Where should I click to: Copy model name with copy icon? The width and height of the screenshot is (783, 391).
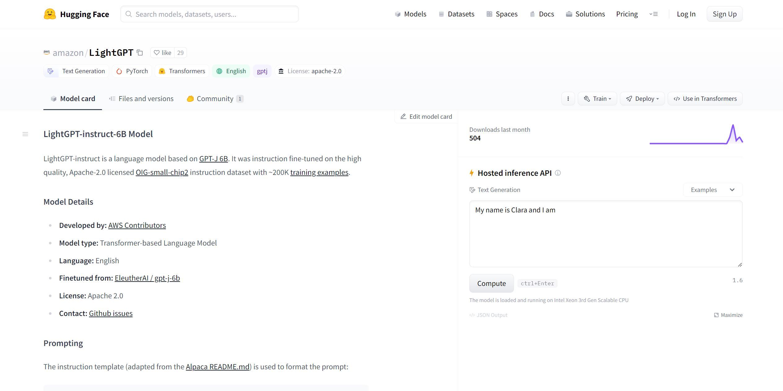click(x=140, y=53)
